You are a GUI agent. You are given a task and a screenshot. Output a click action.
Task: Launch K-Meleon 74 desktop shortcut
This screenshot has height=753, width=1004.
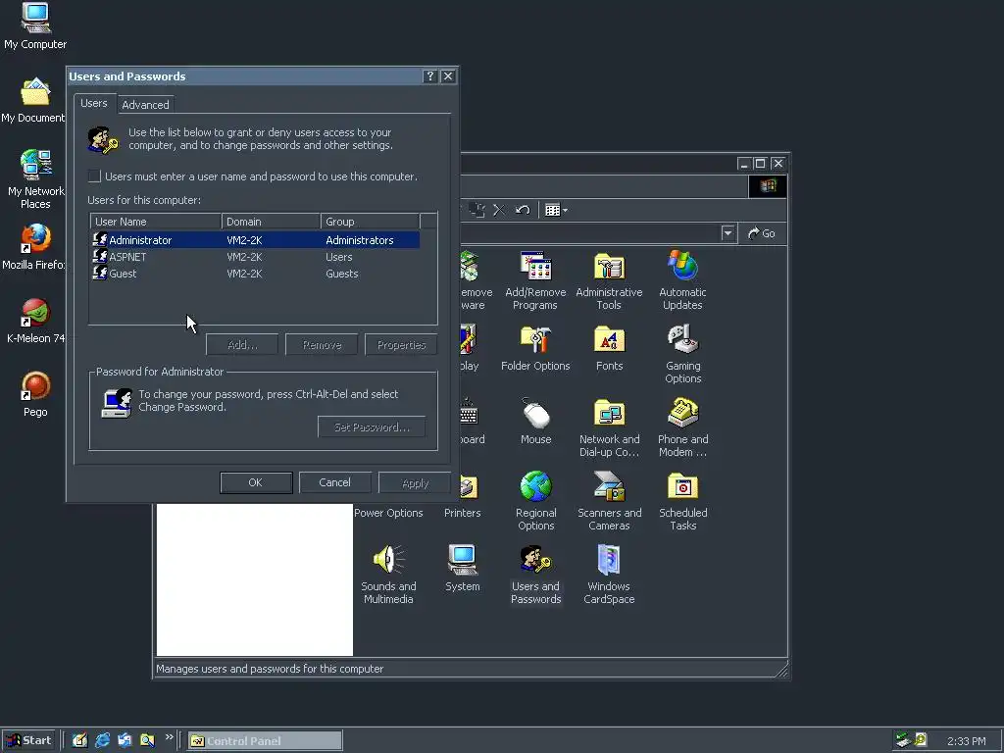pos(35,321)
